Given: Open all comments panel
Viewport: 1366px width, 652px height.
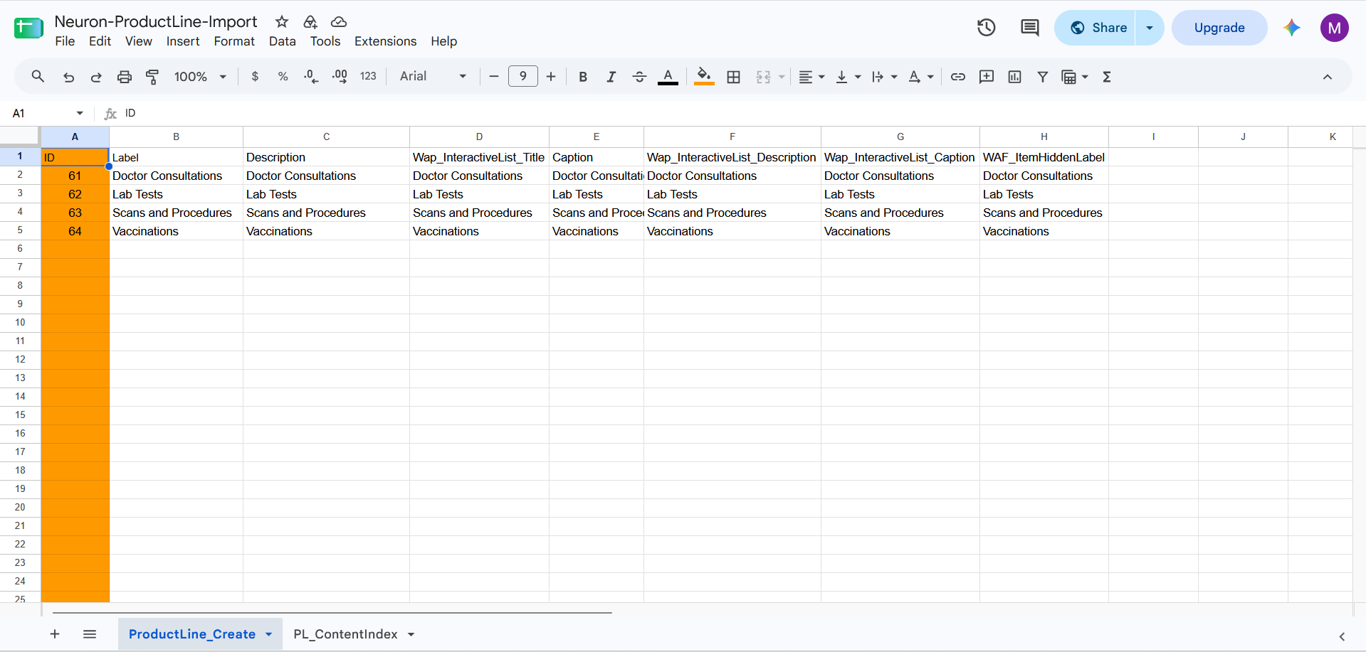Looking at the screenshot, I should (1029, 28).
